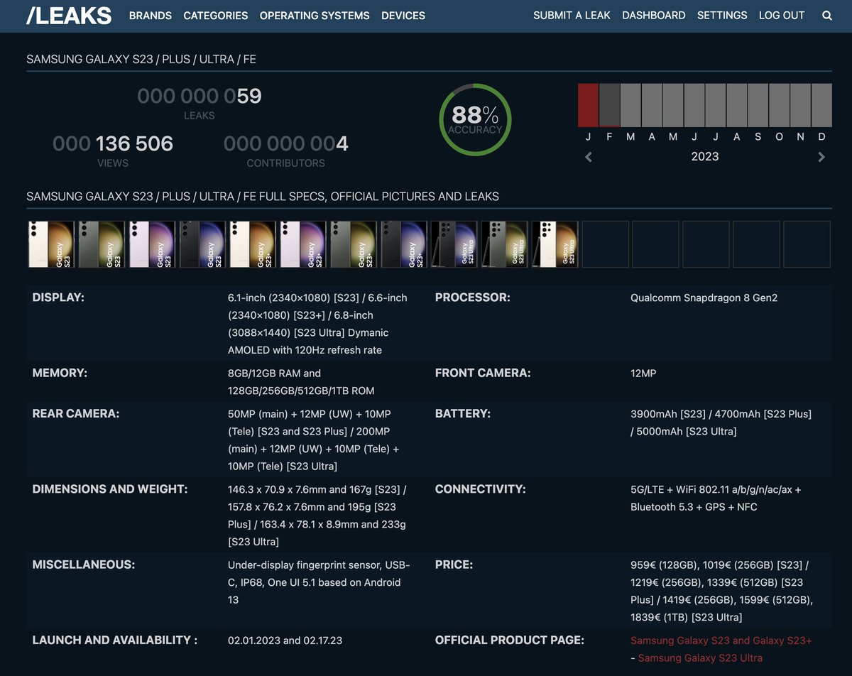This screenshot has height=676, width=852.
Task: Open Settings in the top navigation
Action: coord(722,16)
